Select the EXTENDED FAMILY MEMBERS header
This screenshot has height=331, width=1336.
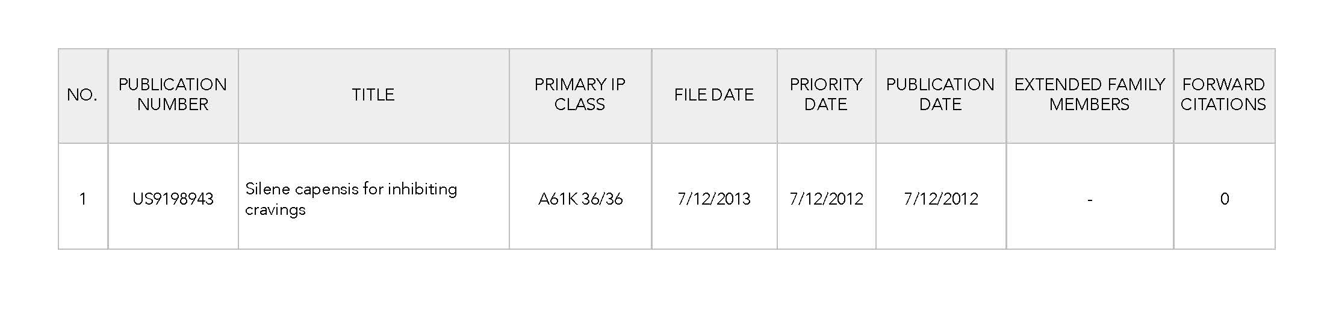click(x=1090, y=95)
